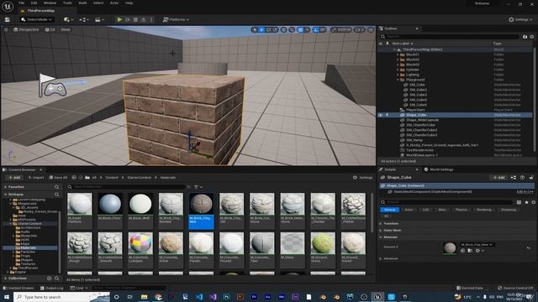Select the Rendering filter in Details
This screenshot has width=538, height=302.
(x=484, y=210)
